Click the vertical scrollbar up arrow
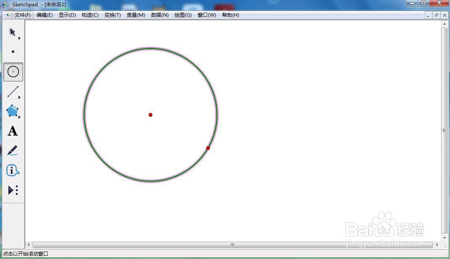 pos(444,24)
